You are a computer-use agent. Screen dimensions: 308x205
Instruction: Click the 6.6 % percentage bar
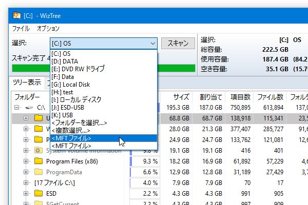point(145,172)
